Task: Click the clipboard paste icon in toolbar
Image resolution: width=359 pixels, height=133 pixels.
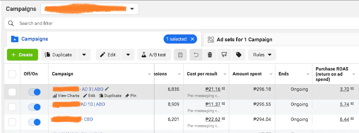Action: pos(180,55)
